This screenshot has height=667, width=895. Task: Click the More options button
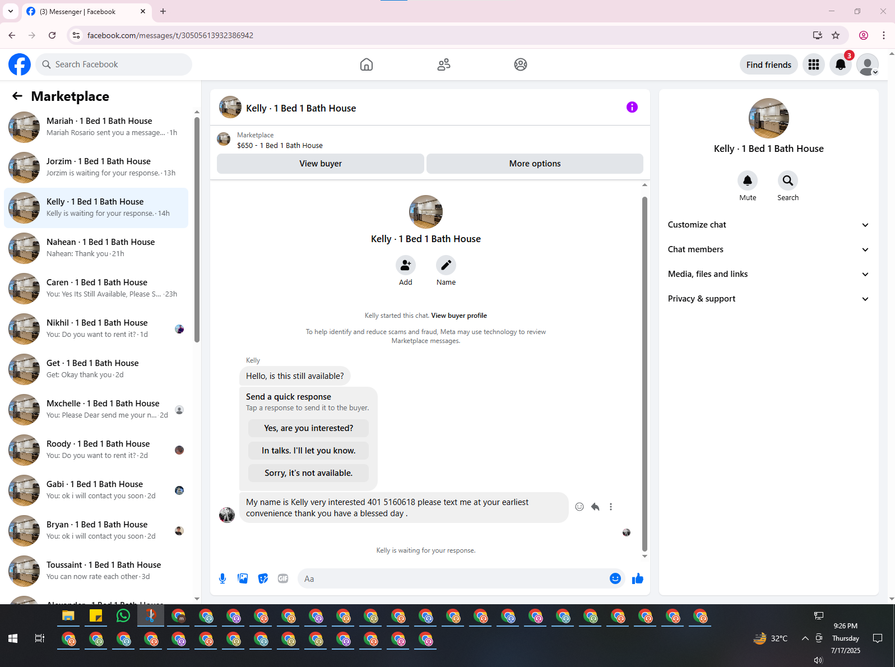(x=535, y=164)
